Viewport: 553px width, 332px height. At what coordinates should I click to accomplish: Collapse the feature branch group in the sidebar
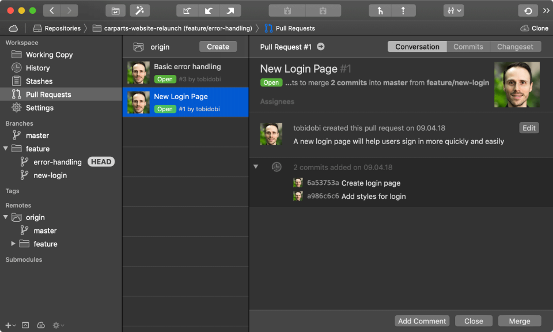coord(6,148)
